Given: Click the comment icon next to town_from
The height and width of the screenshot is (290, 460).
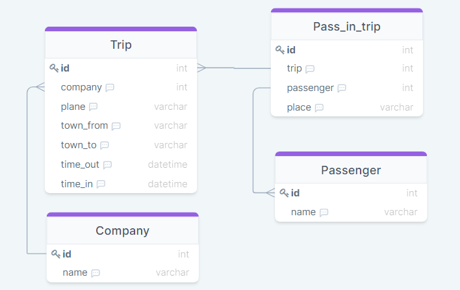Looking at the screenshot, I should [116, 126].
